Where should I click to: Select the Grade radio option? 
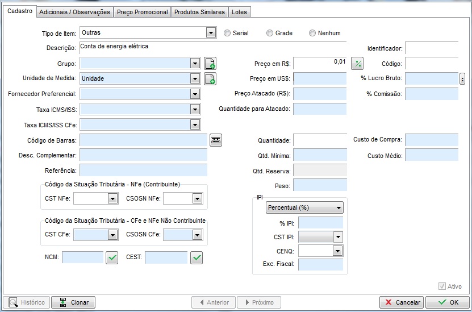click(270, 33)
